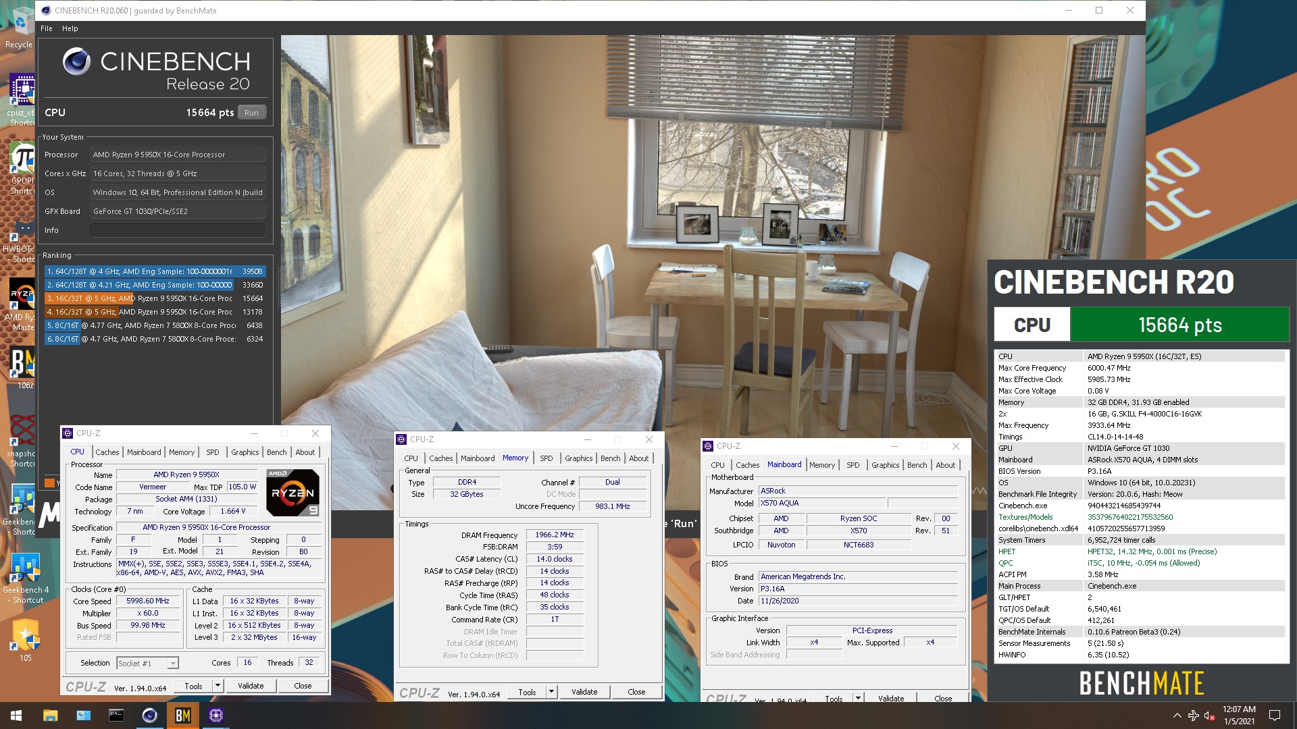Open SPD tab in Memory CPU-Z window
The width and height of the screenshot is (1297, 729).
pos(546,458)
